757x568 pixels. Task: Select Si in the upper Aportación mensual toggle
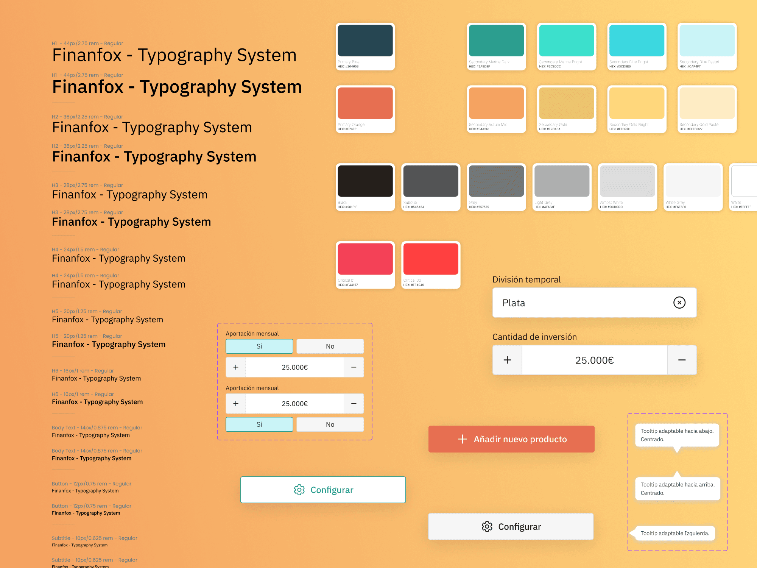[259, 346]
